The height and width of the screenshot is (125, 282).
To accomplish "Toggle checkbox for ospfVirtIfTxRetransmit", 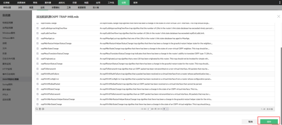I will pyautogui.click(x=38, y=94).
